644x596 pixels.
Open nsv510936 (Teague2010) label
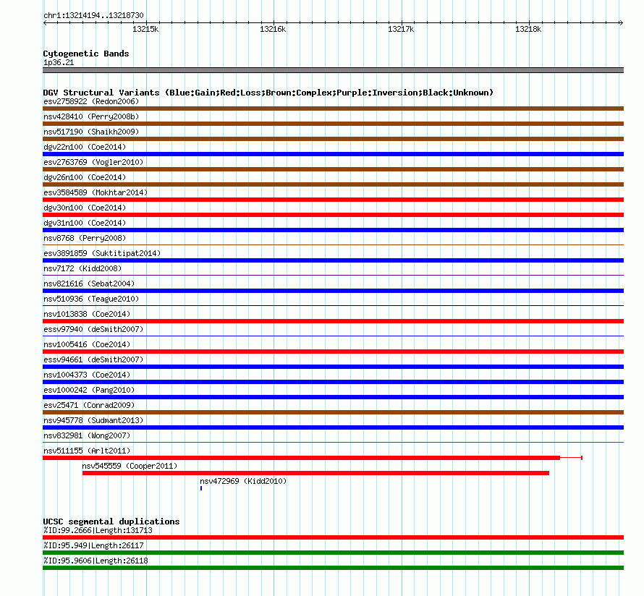click(91, 299)
